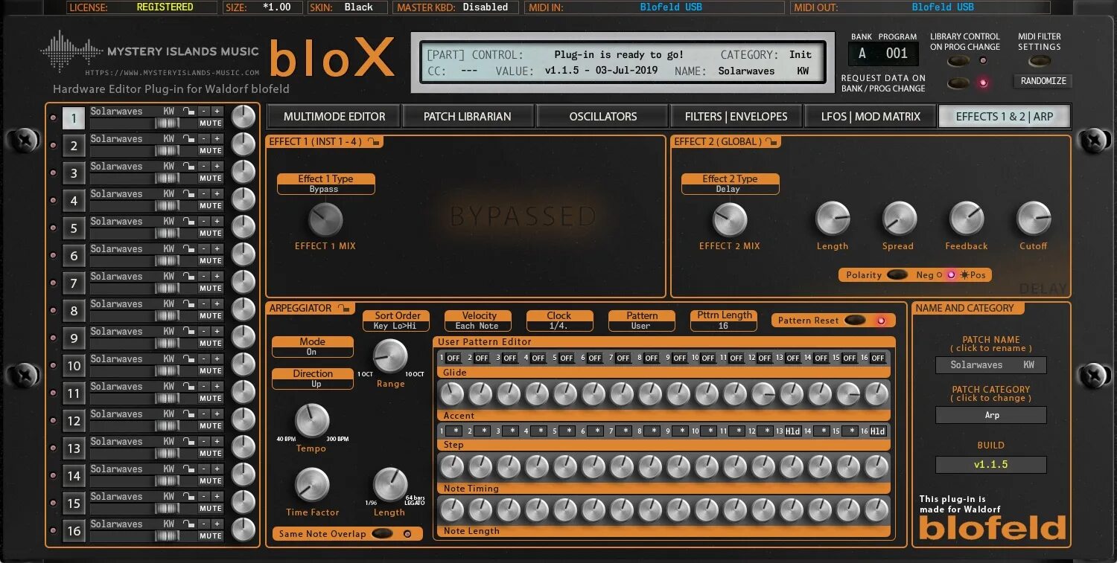Open the Sort Order dropdown

point(397,321)
